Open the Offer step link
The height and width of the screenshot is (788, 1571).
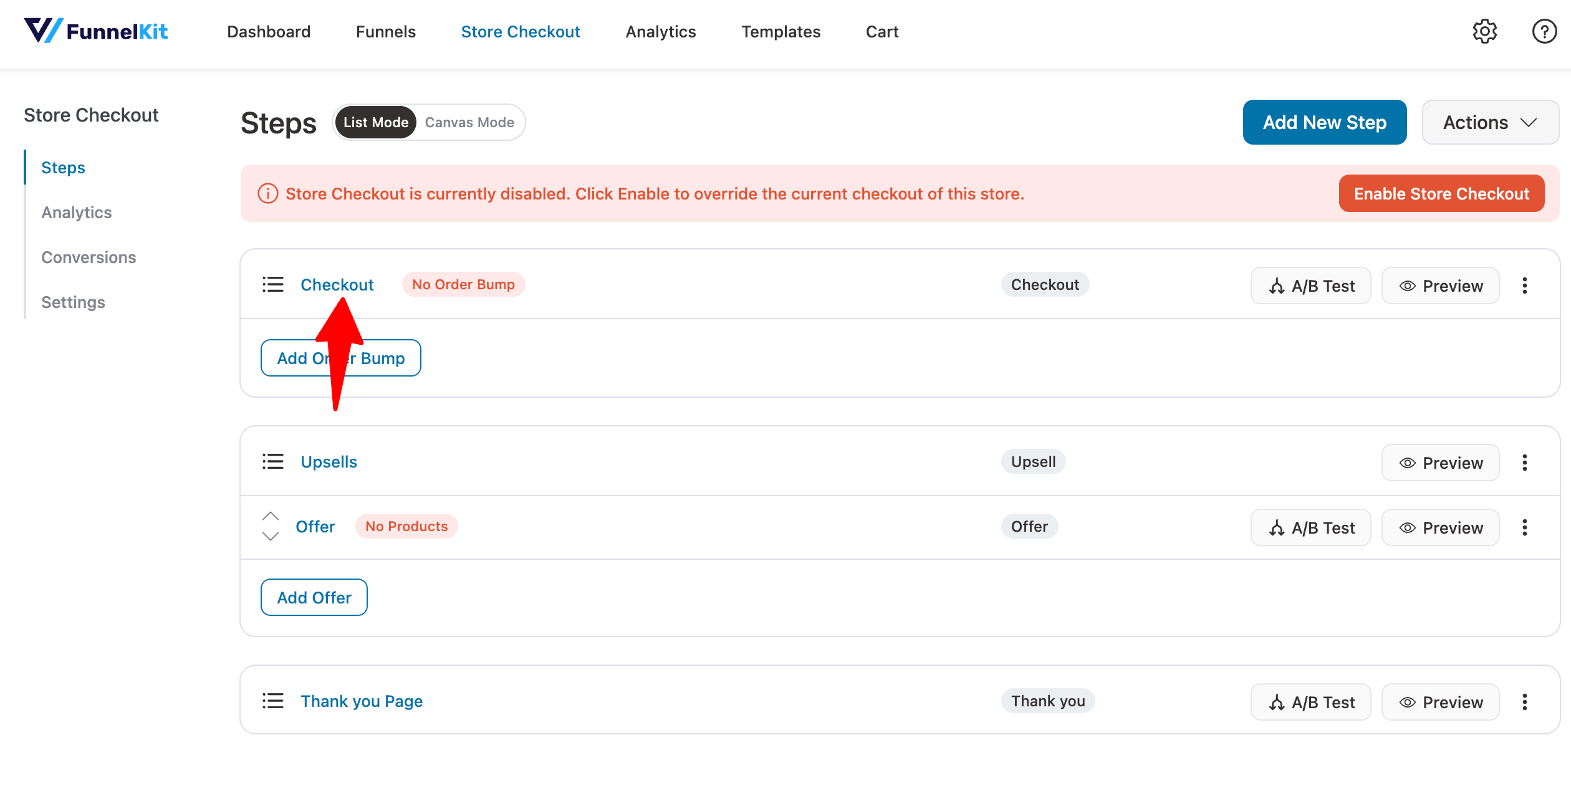pyautogui.click(x=315, y=527)
